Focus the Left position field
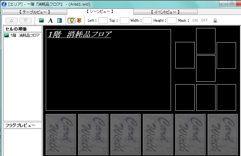The height and width of the screenshot is (156, 241). [103, 21]
